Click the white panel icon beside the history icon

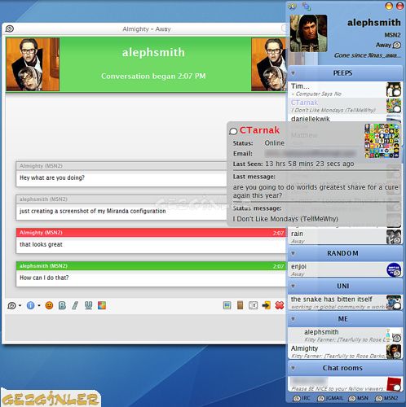click(x=253, y=305)
